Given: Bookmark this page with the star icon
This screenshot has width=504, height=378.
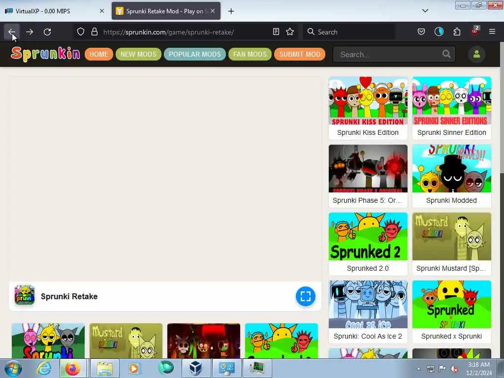Looking at the screenshot, I should 290,32.
